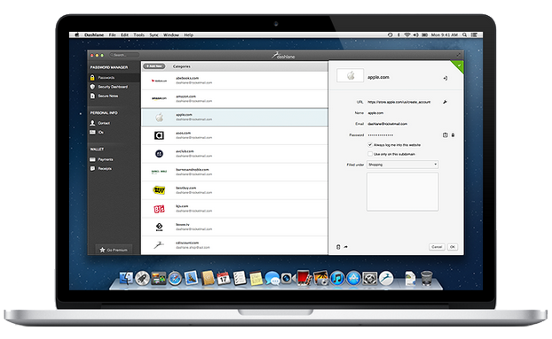Uncheck Always log me into this website

click(x=370, y=144)
